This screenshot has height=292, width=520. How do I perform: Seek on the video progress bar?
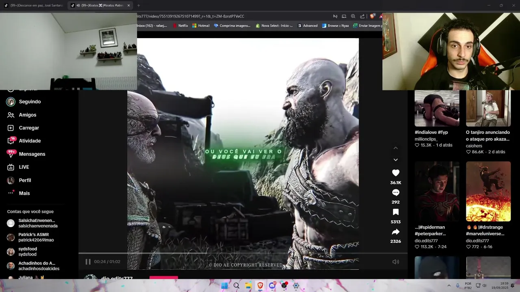pyautogui.click(x=243, y=253)
